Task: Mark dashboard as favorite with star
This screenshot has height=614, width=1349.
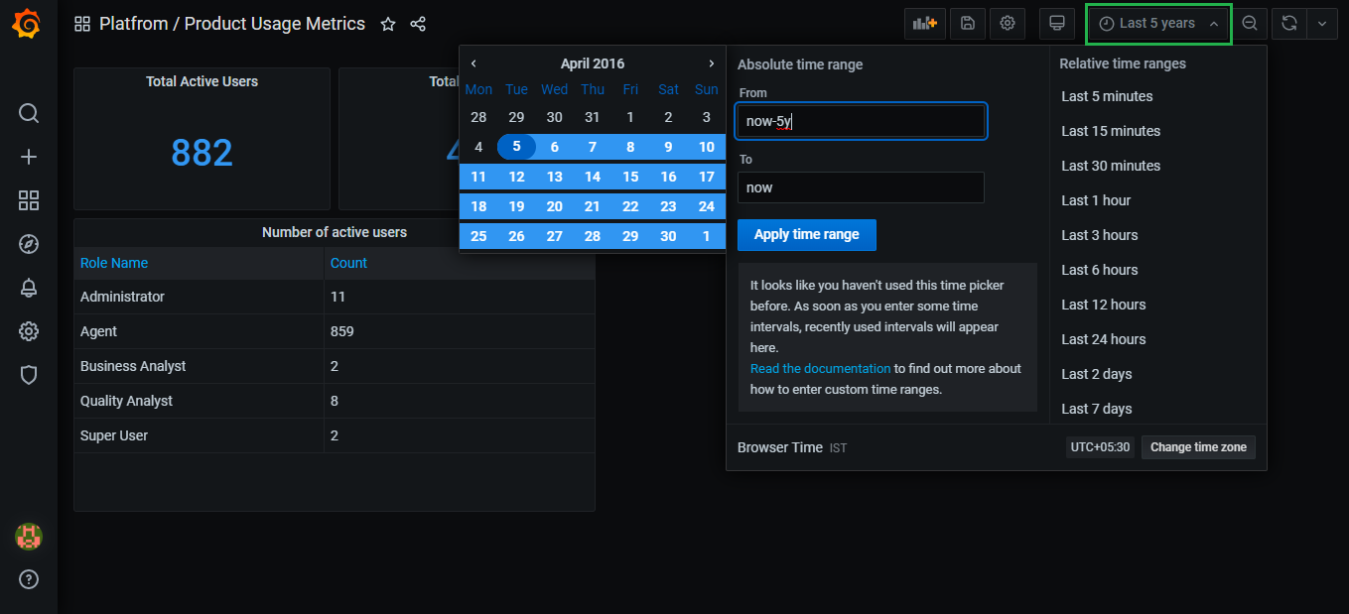Action: (388, 24)
